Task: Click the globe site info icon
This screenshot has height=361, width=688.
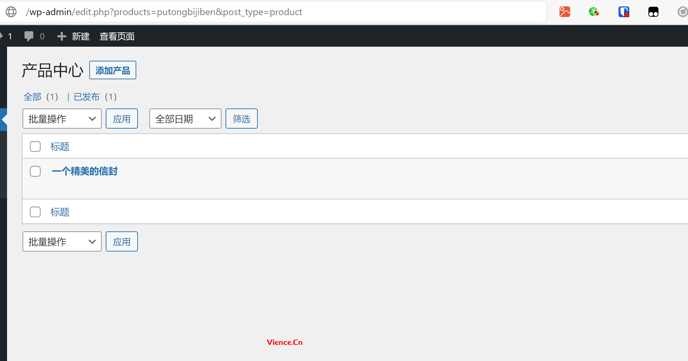Action: pos(11,12)
